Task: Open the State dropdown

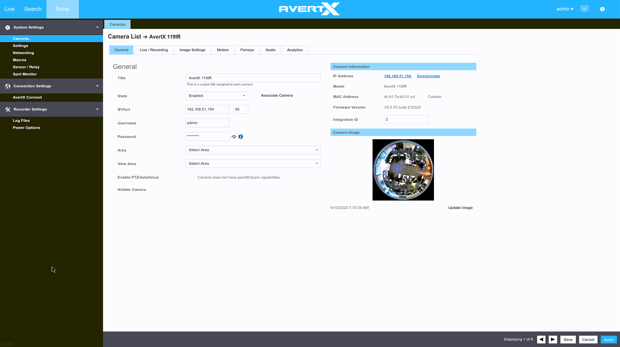Action: pos(217,96)
